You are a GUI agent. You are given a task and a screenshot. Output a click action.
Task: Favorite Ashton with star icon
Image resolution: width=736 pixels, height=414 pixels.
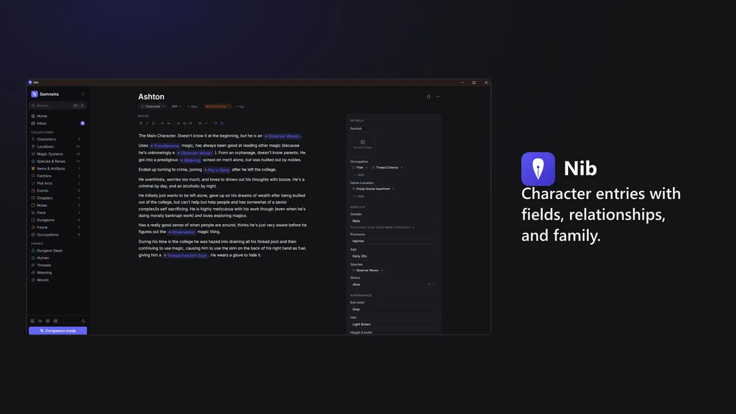428,97
